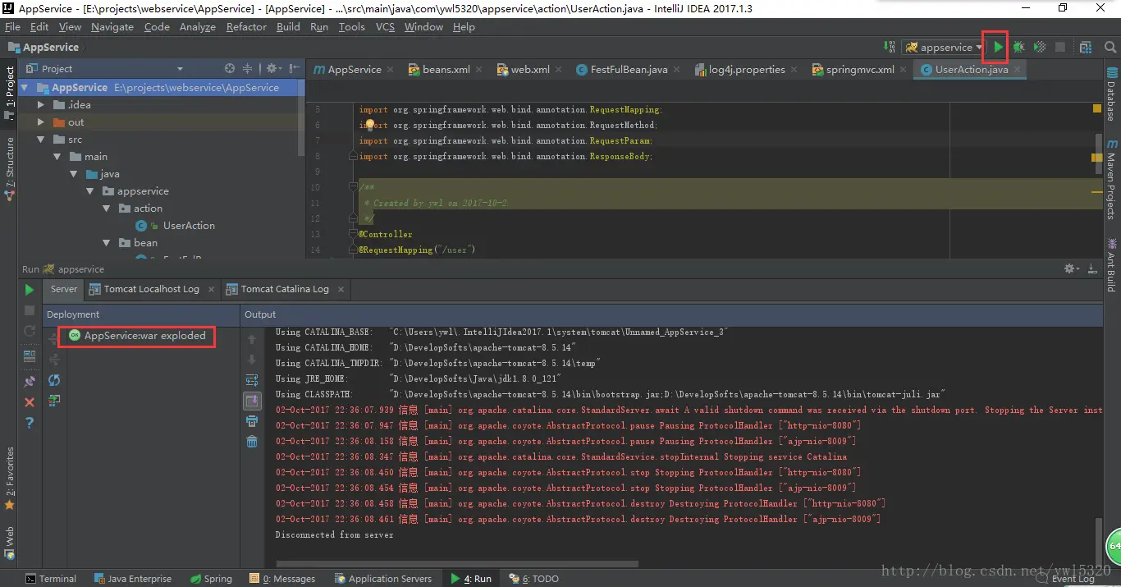Collapse the src folder
Screen dimensions: 1121x587
pos(41,140)
